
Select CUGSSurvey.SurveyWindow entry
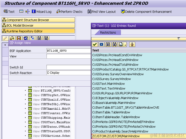(111, 79)
